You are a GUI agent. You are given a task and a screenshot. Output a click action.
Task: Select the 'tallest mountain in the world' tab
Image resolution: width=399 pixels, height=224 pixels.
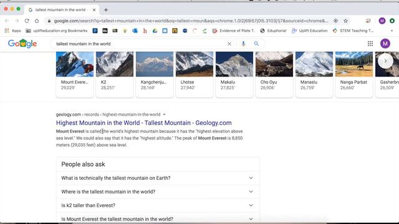click(x=60, y=10)
